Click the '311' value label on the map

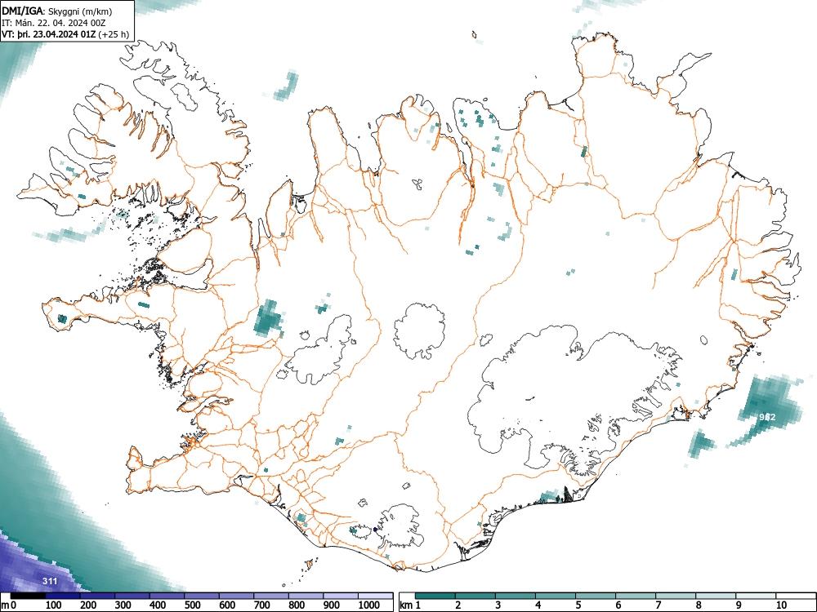[x=50, y=581]
